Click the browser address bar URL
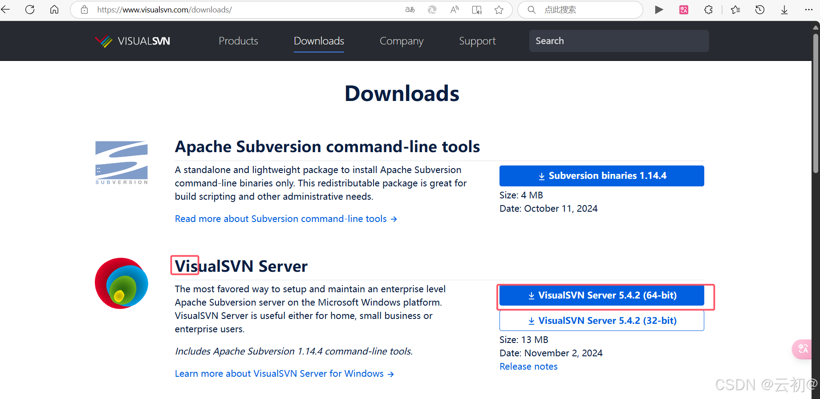The width and height of the screenshot is (820, 399). tap(164, 9)
